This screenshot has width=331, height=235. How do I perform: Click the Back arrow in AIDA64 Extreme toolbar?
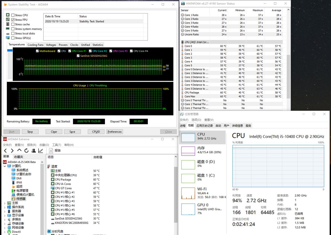(5, 151)
